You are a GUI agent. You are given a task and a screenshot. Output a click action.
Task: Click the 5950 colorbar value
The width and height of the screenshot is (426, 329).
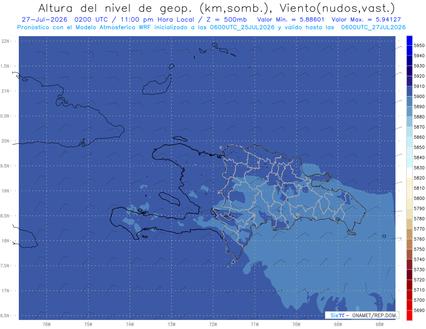(419, 45)
